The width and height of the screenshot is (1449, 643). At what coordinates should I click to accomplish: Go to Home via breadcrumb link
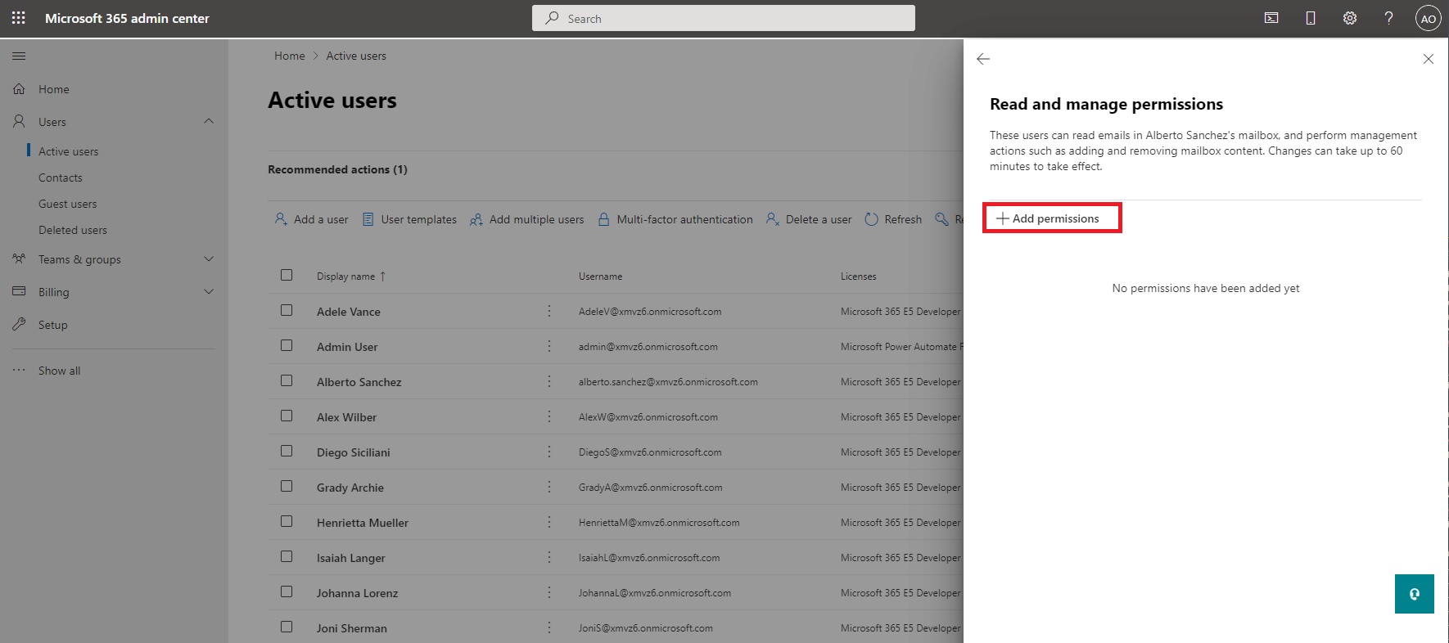(x=290, y=56)
